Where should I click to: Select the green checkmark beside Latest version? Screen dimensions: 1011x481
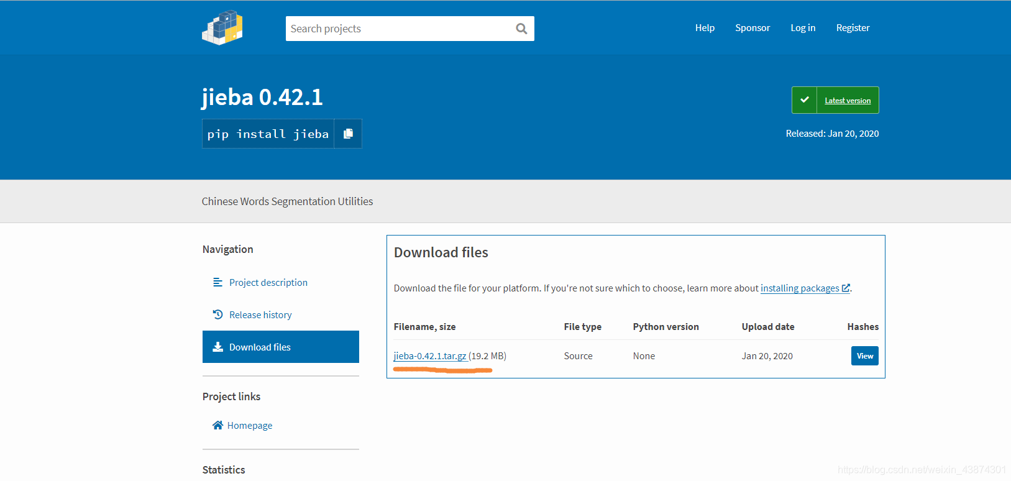click(x=804, y=100)
